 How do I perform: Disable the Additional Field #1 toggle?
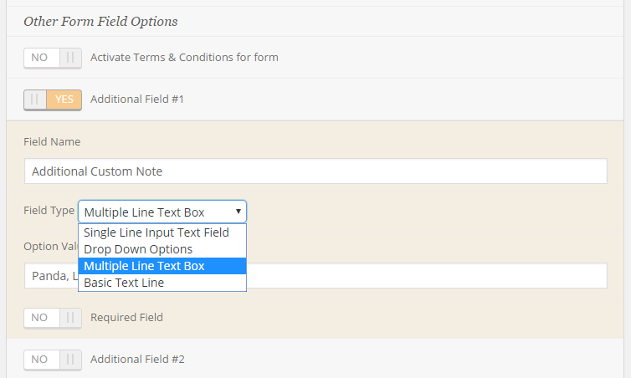pos(53,100)
